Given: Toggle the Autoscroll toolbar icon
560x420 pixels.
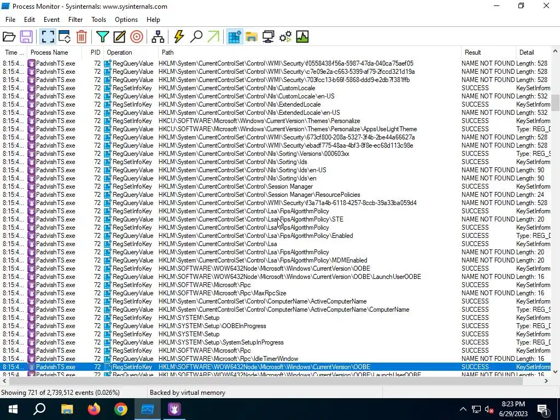Looking at the screenshot, I should click(65, 37).
